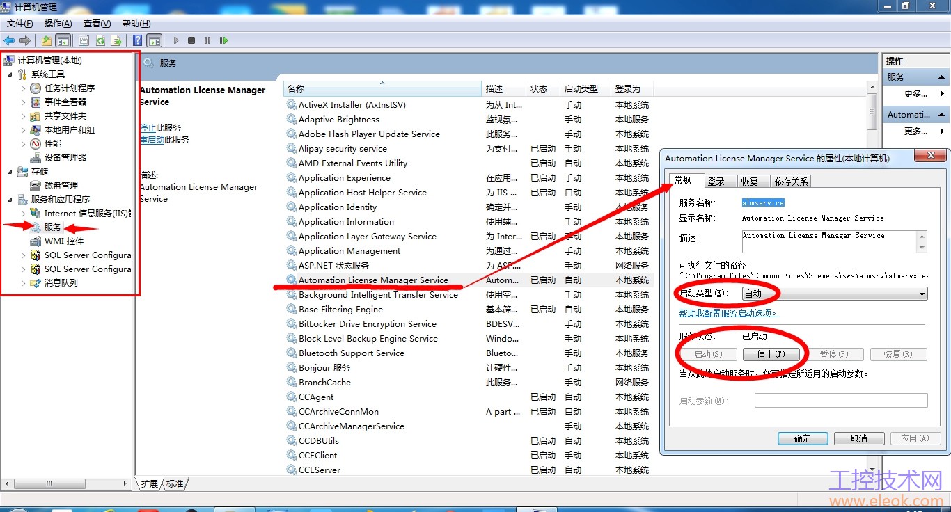Click the toolbar Properties icon
The image size is (951, 512).
tap(84, 40)
